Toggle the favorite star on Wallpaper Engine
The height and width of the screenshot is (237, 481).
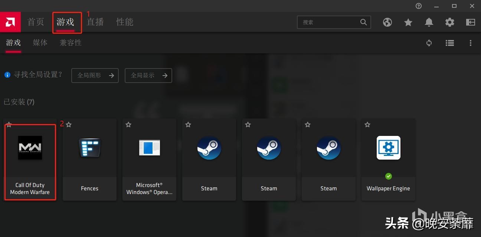pyautogui.click(x=367, y=125)
